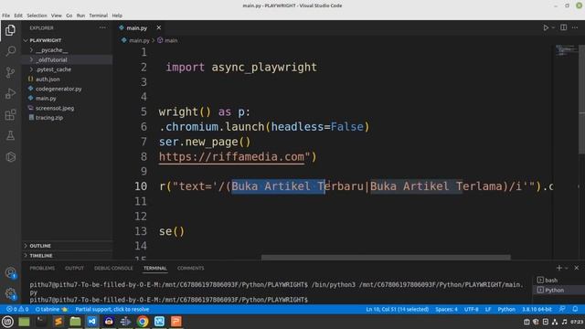
Task: Expand the TIMELINE section
Action: pyautogui.click(x=67, y=256)
